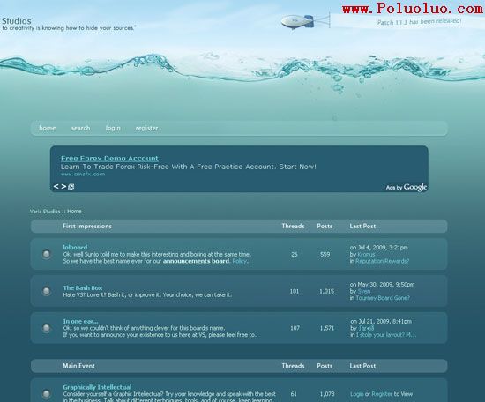
Task: Click lolboard posts count 559
Action: (325, 254)
